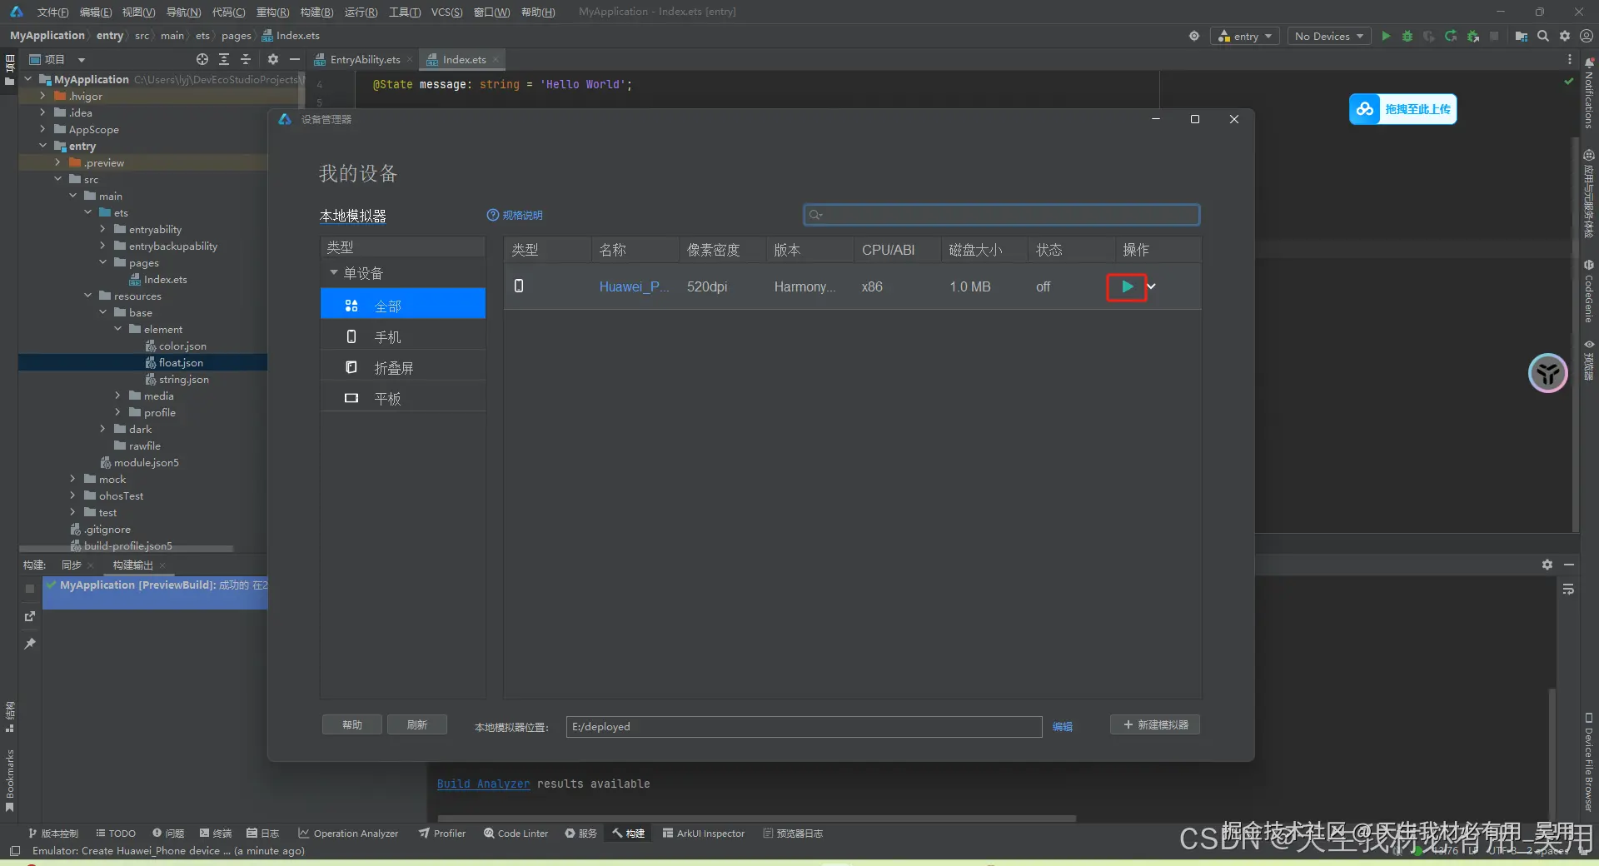This screenshot has width=1599, height=866.
Task: Open IDE settings gear in the top toolbar
Action: (1565, 36)
